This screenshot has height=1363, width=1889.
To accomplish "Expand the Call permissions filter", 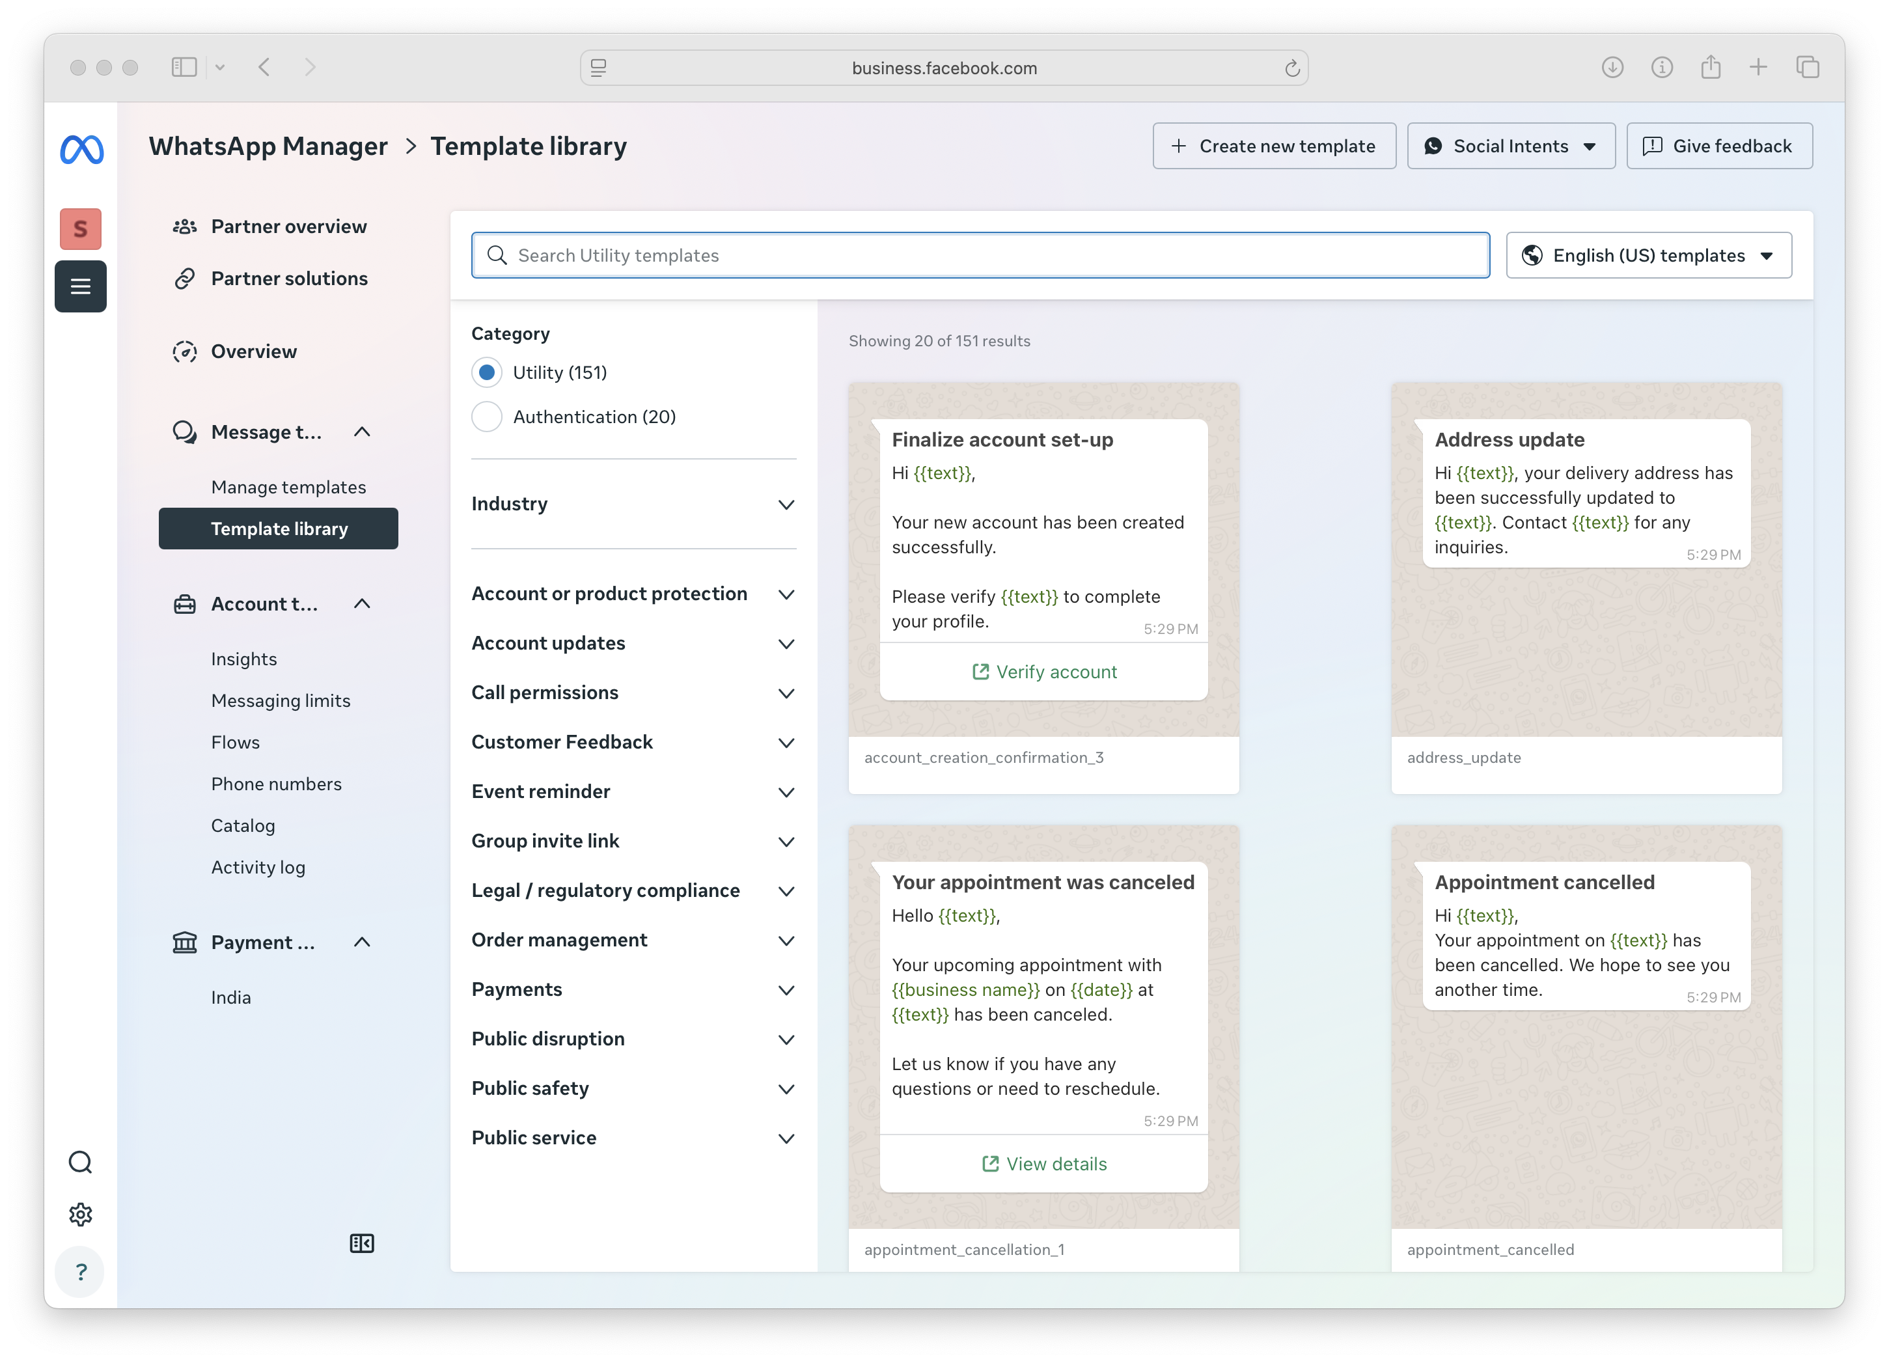I will pyautogui.click(x=633, y=693).
